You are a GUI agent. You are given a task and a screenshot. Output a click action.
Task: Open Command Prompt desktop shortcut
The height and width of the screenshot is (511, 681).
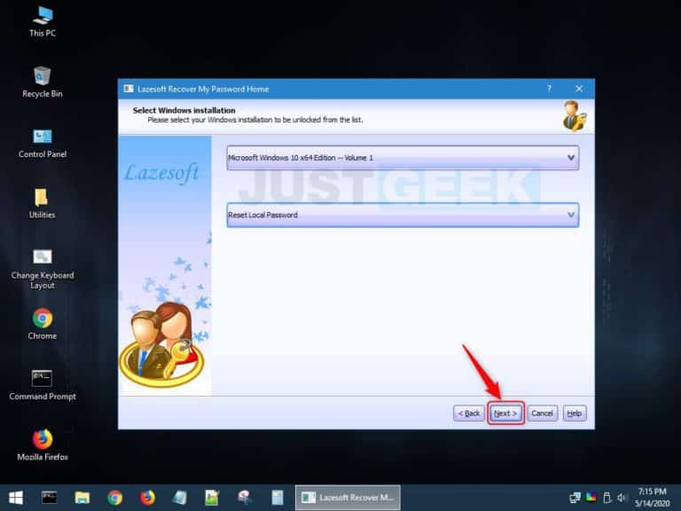43,385
